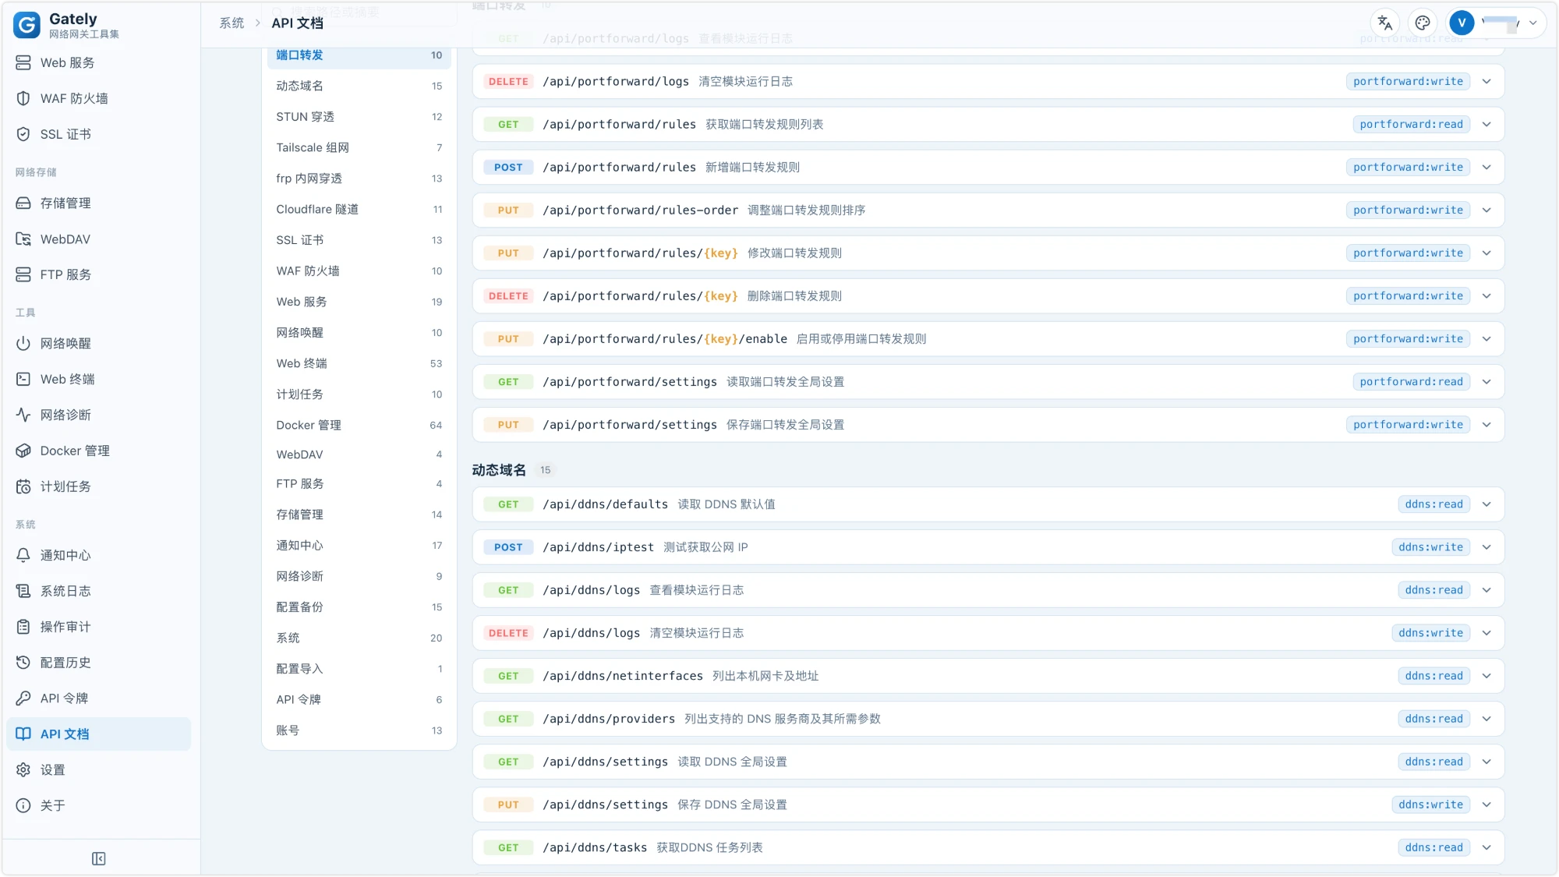1559x877 pixels.
Task: Open WebDAV in the left sidebar
Action: point(98,239)
